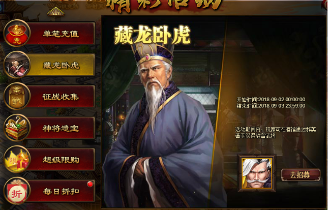Click the armored warrior portrait icon

17,65
